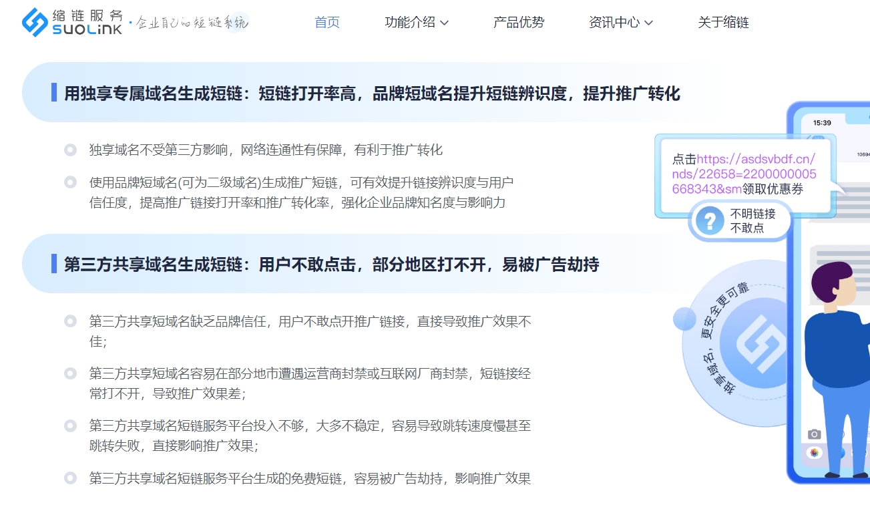
Task: Click the small blue dot beside circular badge
Action: pos(684,319)
